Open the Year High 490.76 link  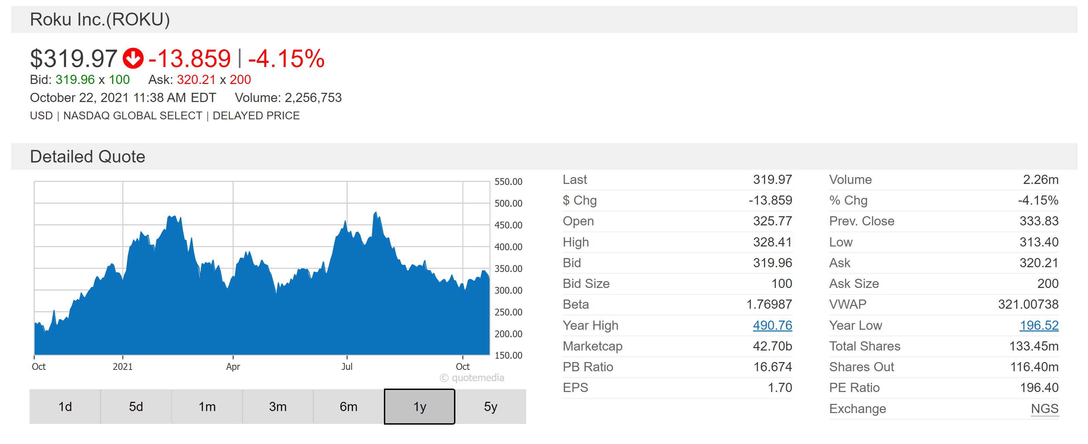(x=772, y=325)
